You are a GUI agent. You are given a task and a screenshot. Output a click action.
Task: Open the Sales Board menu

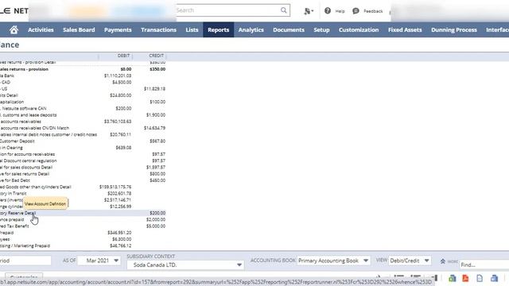point(79,30)
